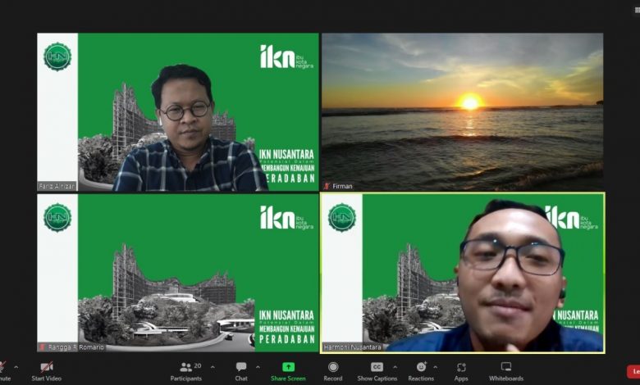Open the Chat panel
Screen dimensions: 640x385
[241, 371]
